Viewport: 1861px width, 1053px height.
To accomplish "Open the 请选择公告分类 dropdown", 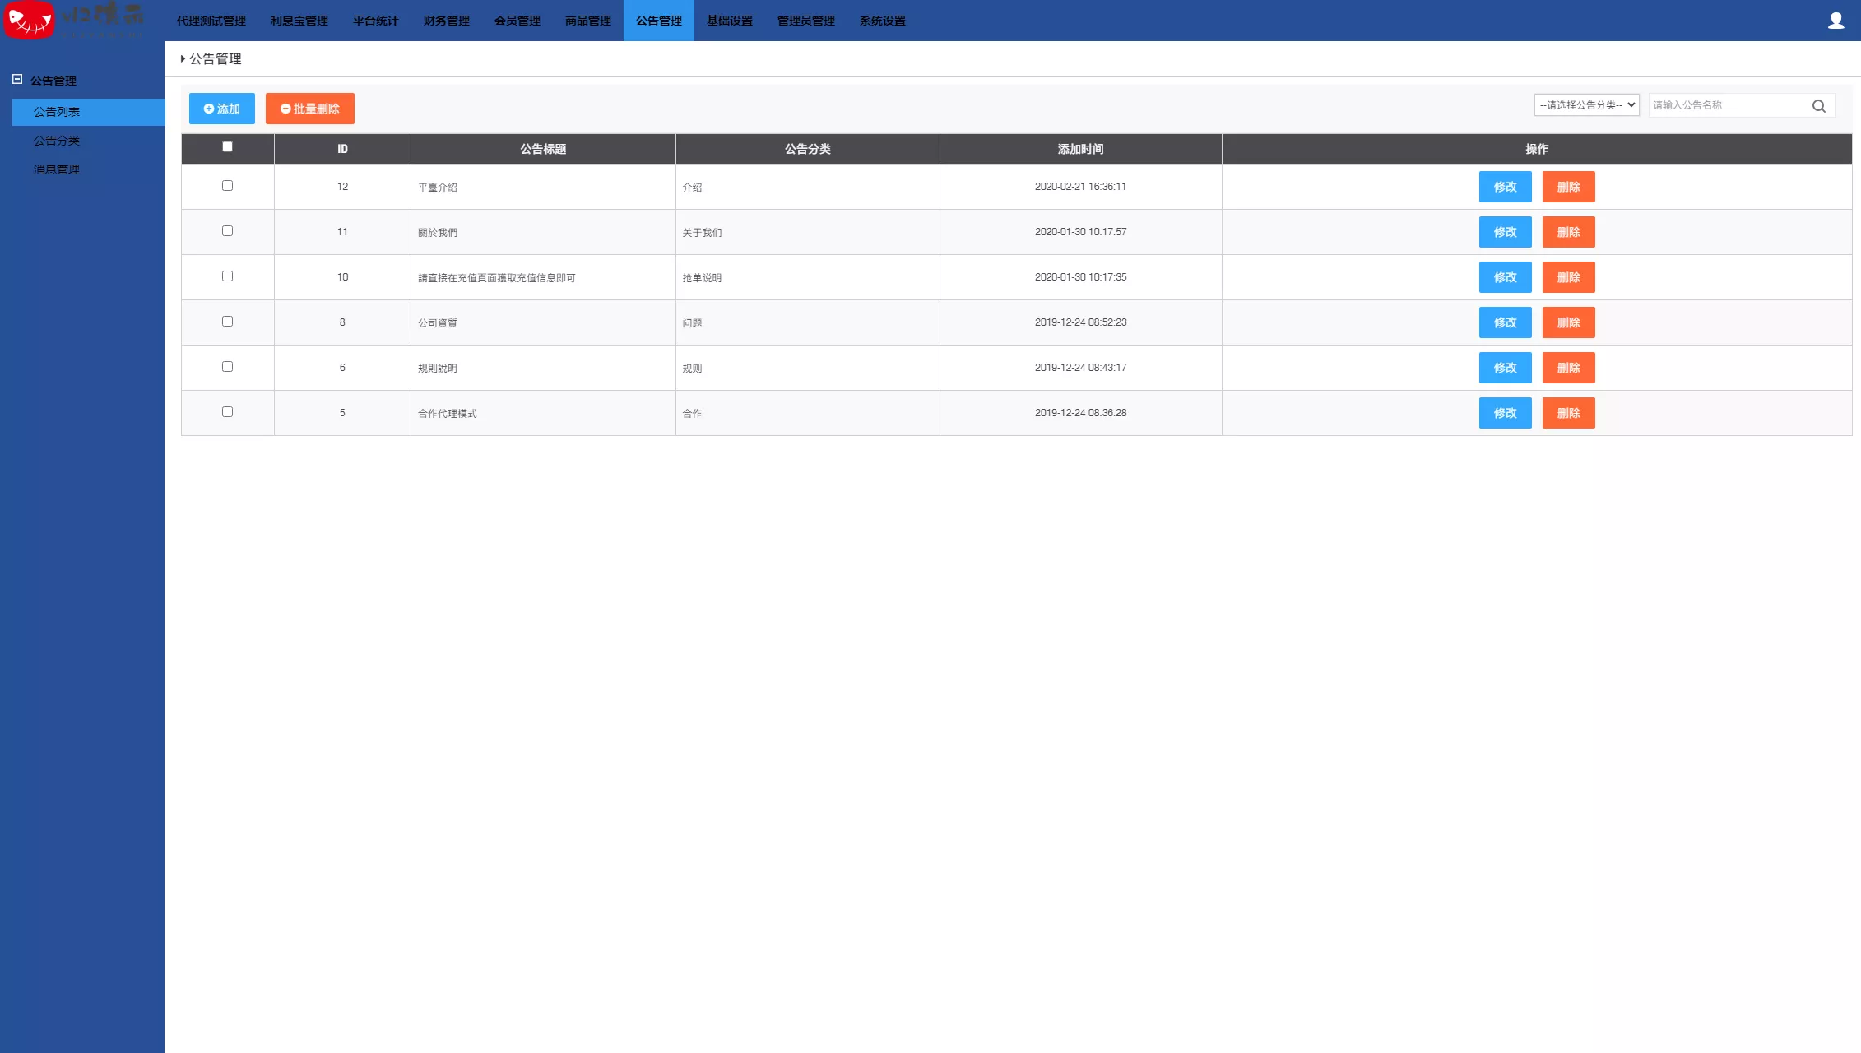I will (x=1586, y=105).
